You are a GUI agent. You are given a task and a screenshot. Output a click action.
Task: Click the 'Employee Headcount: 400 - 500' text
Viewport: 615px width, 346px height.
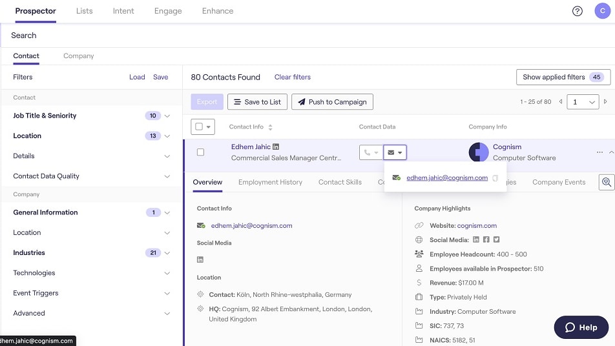[x=478, y=254]
